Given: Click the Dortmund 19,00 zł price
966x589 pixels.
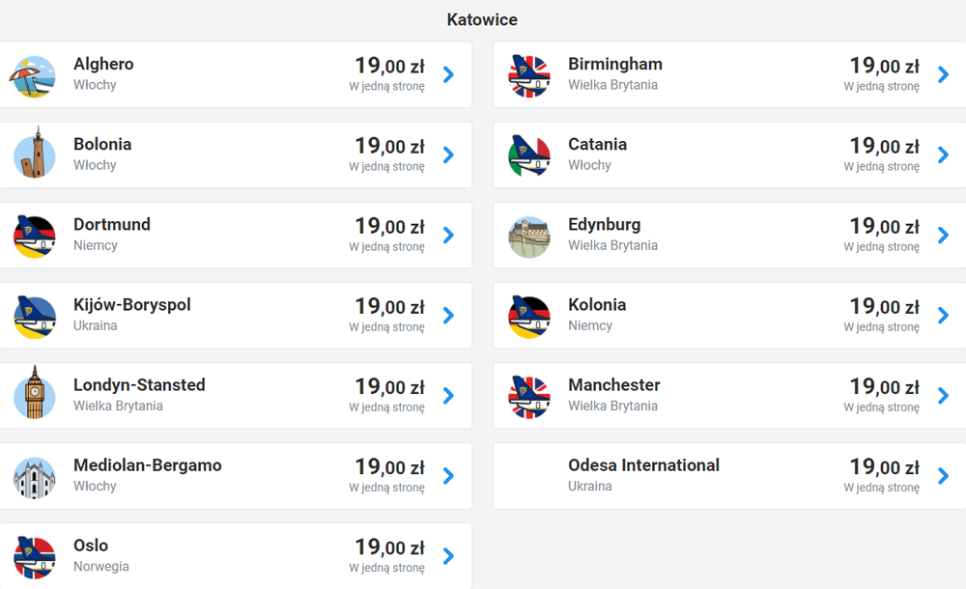Looking at the screenshot, I should pyautogui.click(x=389, y=226).
